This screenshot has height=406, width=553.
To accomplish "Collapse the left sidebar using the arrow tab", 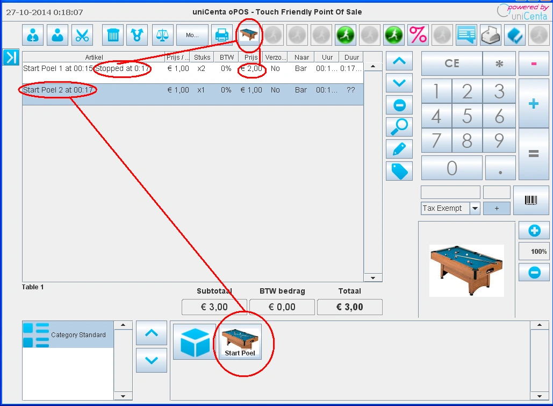I will [x=11, y=58].
